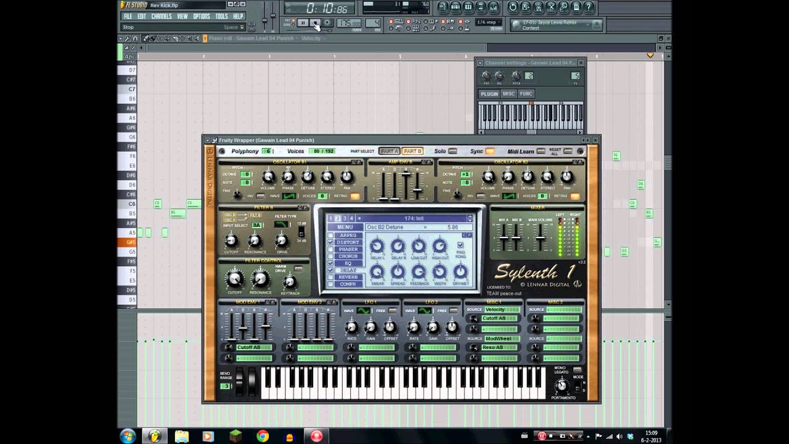Viewport: 789px width, 444px height.
Task: Open the TOOLS menu
Action: tap(221, 16)
